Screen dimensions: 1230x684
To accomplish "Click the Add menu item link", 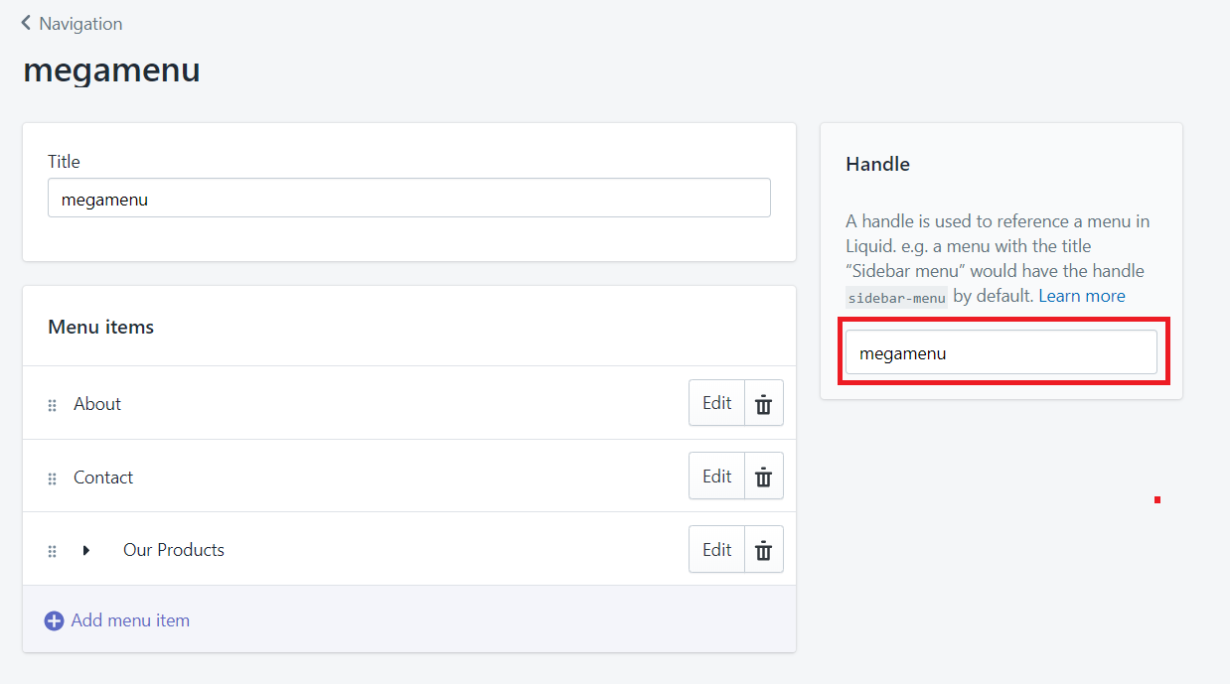I will (x=130, y=620).
